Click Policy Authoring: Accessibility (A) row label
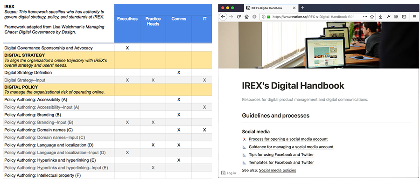420x179 pixels. click(x=35, y=100)
